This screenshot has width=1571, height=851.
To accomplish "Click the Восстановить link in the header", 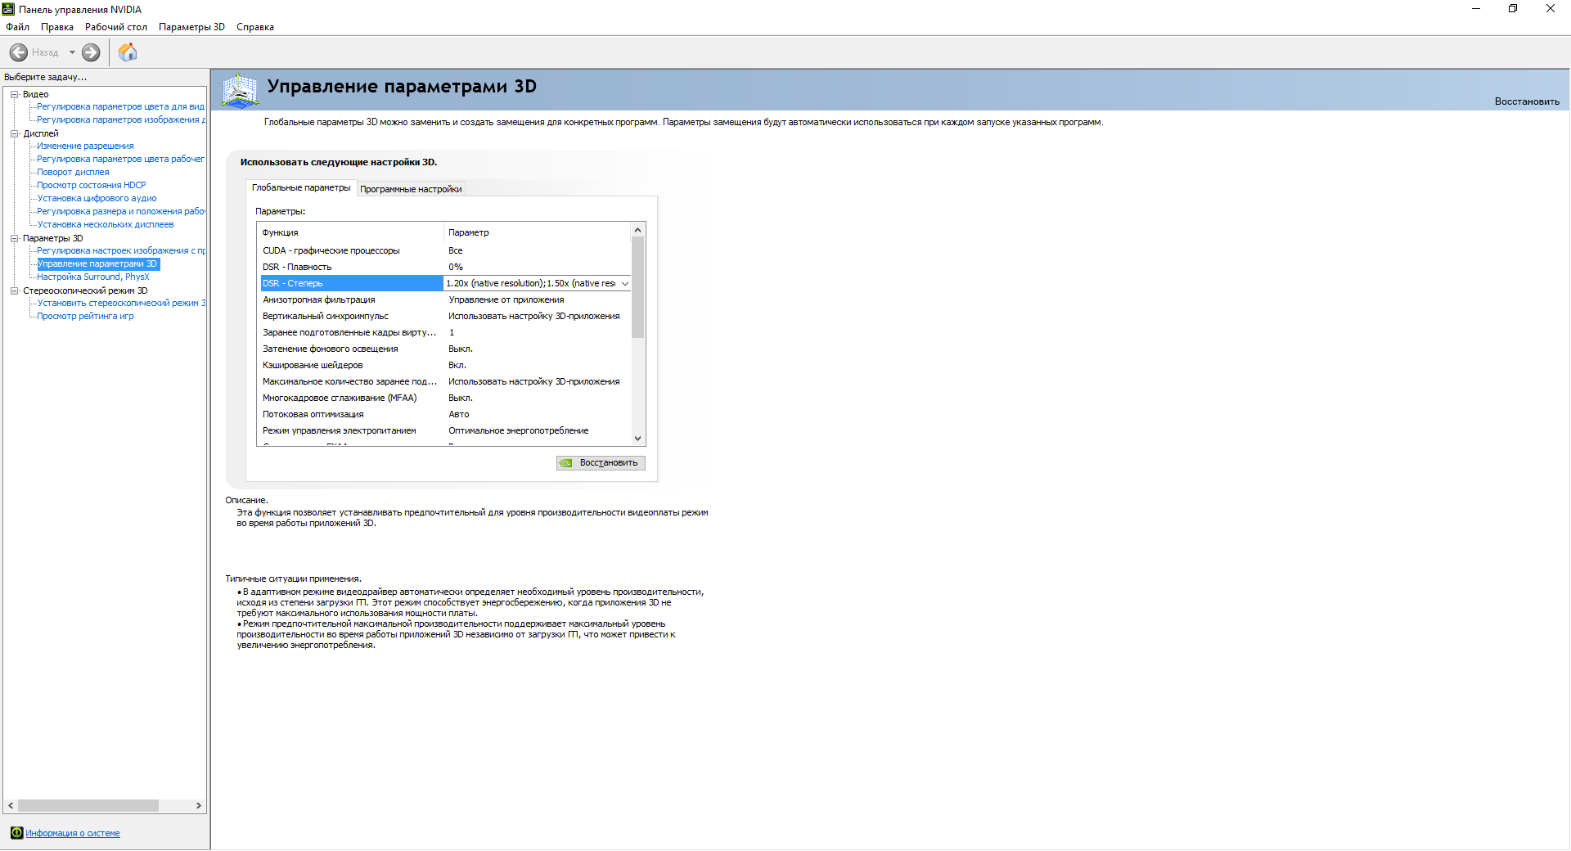I will click(1527, 101).
